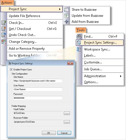Click the Workspace Sync arrows icon
This screenshot has width=126, height=140.
tap(79, 49)
